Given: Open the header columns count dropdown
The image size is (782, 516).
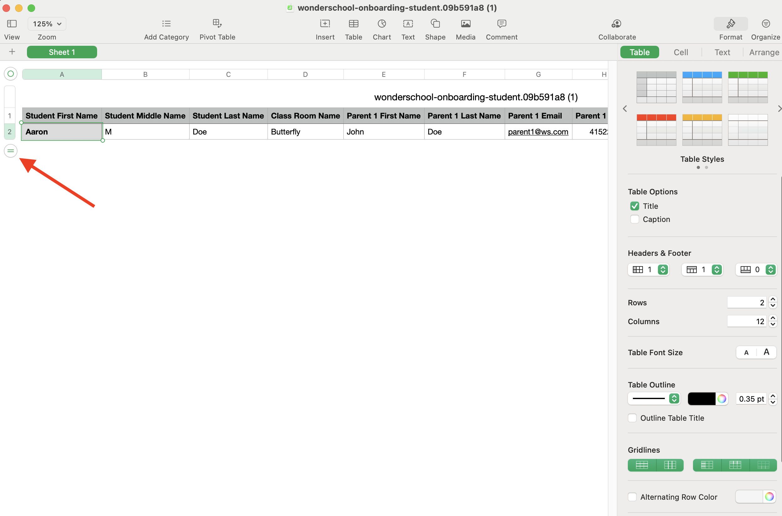Looking at the screenshot, I should click(x=648, y=270).
